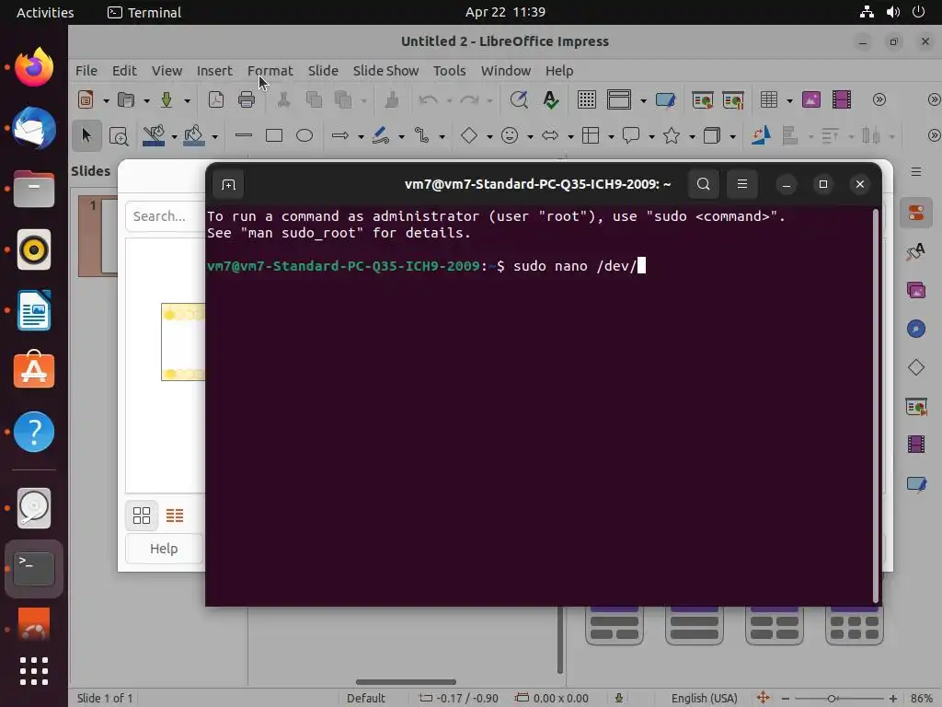Open the Format menu in Impress
The image size is (942, 707).
point(270,71)
